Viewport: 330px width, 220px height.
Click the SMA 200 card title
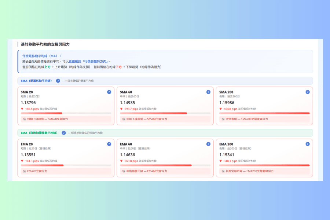click(226, 92)
